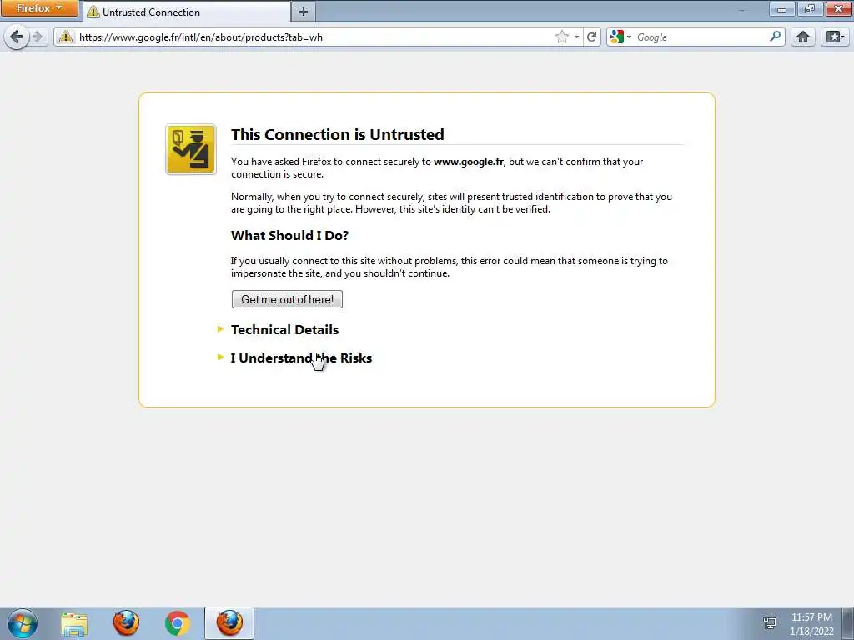
Task: Select the Untrusted Connection tab
Action: click(x=186, y=12)
